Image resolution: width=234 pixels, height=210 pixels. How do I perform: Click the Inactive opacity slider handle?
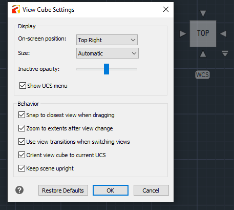(107, 69)
